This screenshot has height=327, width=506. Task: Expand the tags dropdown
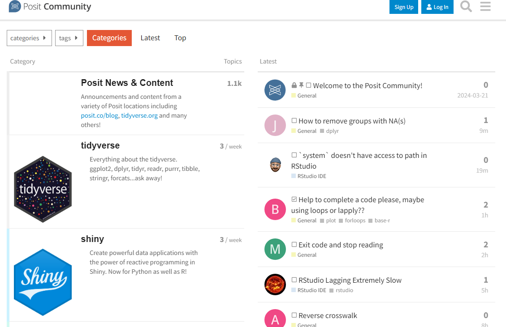pos(69,38)
